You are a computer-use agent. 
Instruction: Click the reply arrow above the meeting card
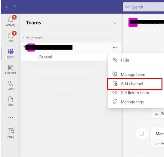point(157,114)
